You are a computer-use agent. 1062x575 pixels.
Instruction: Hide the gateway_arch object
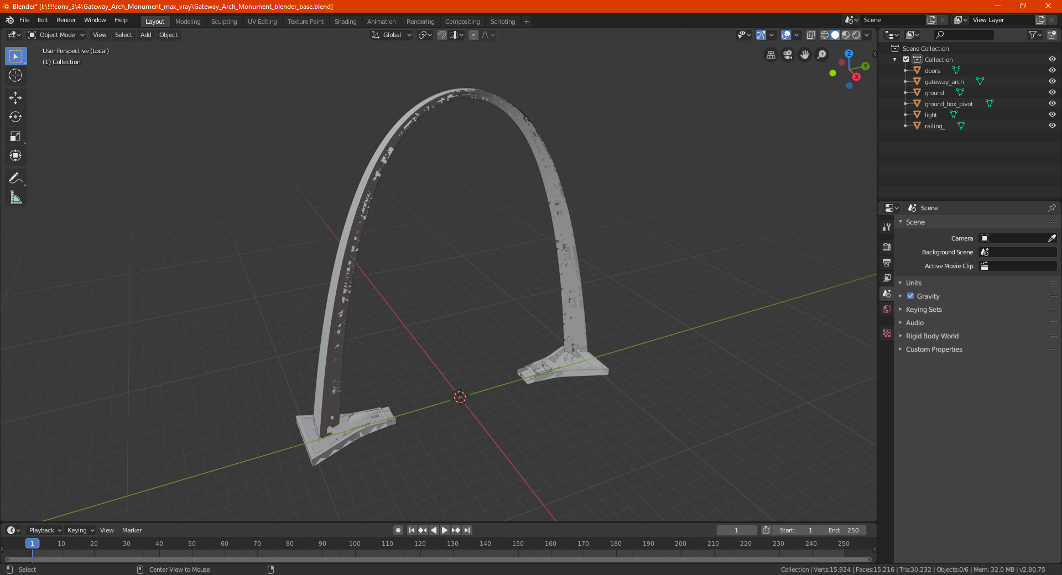tap(1052, 81)
